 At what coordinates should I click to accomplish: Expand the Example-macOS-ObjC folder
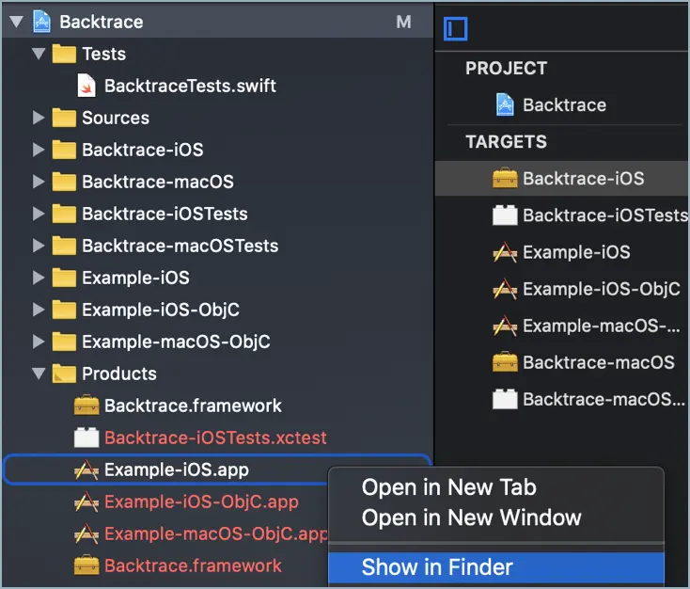[x=39, y=342]
